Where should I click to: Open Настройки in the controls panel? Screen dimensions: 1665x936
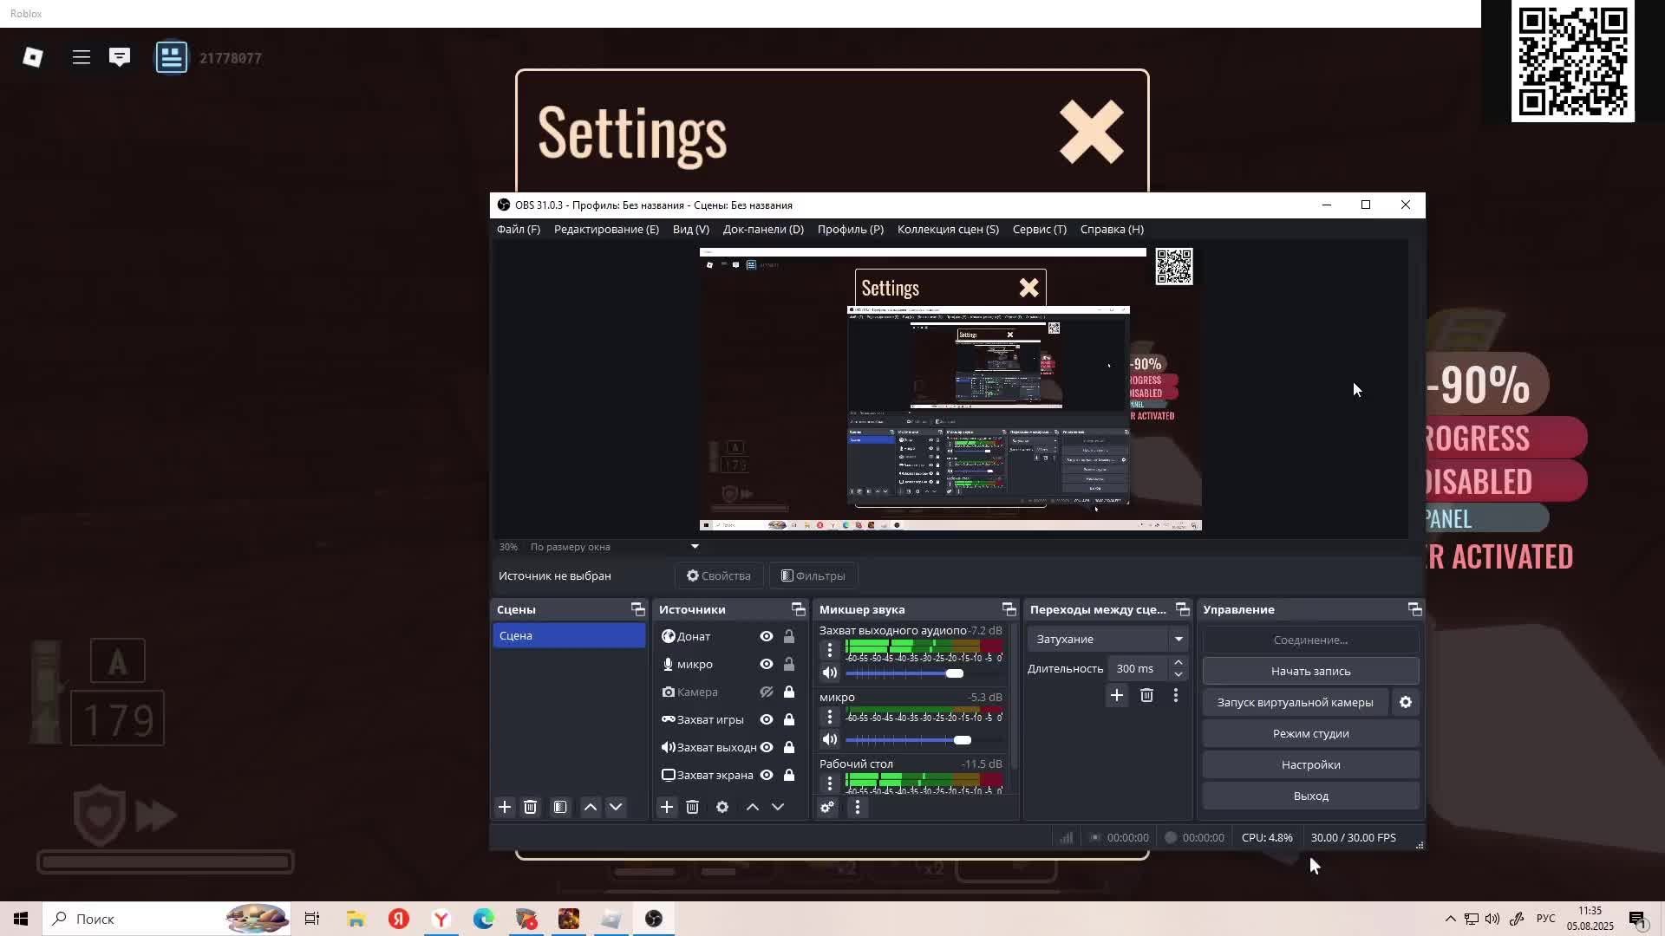point(1310,764)
